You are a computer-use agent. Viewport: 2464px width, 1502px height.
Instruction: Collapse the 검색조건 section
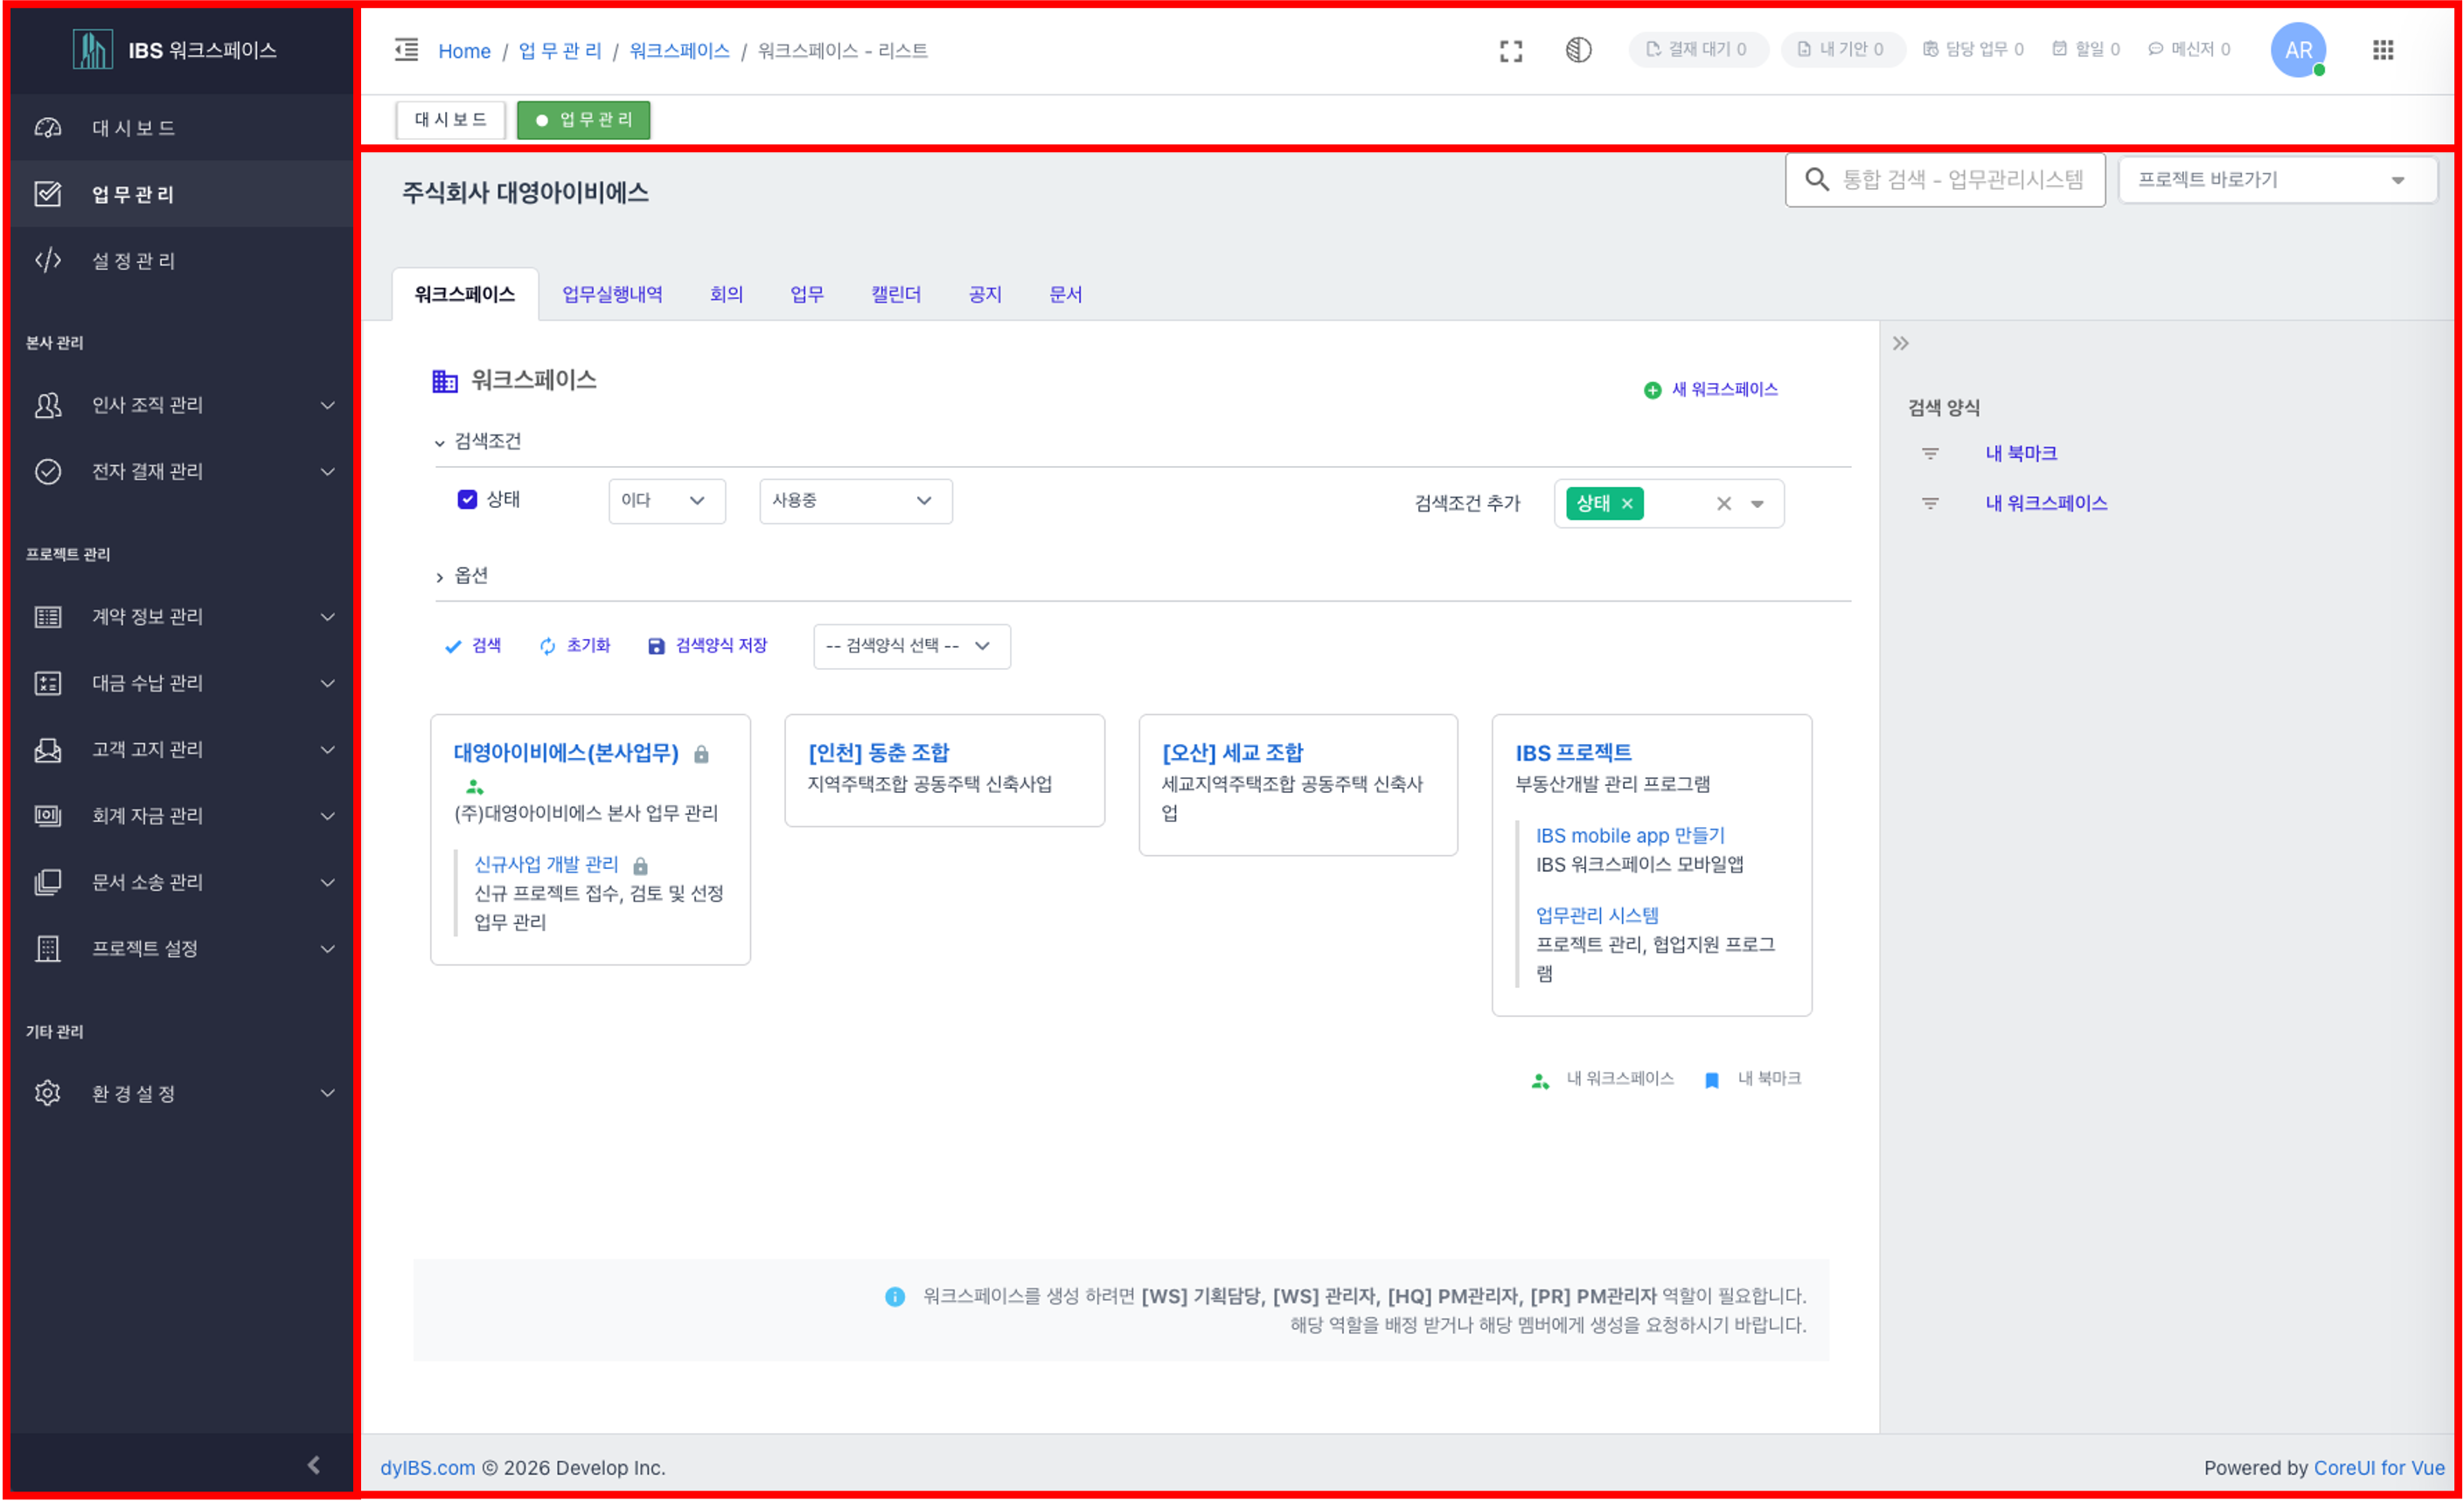[478, 442]
